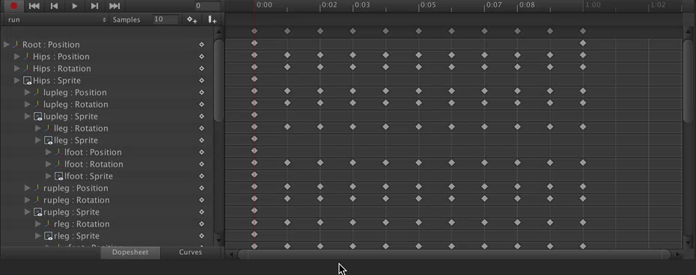696x275 pixels.
Task: Play the run animation
Action: (x=75, y=6)
